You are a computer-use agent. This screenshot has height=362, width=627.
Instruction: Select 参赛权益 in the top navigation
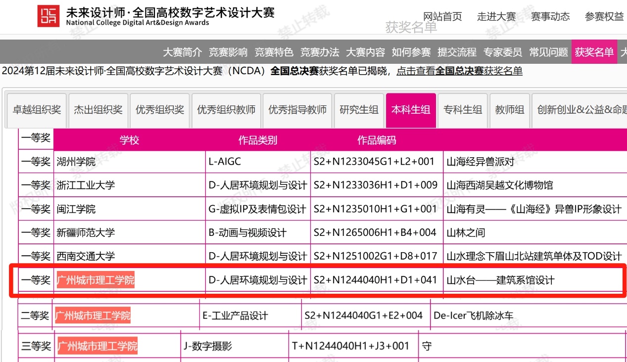(604, 16)
